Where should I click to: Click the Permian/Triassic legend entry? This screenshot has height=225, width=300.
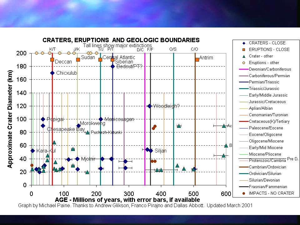pyautogui.click(x=259, y=82)
